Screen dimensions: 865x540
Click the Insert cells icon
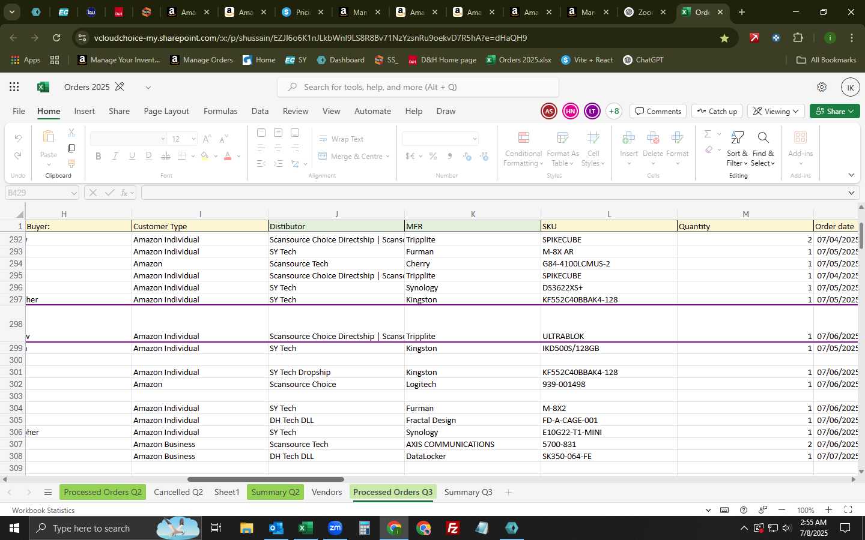tap(629, 138)
